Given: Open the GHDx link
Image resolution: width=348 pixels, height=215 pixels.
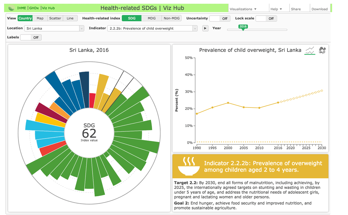Looking at the screenshot, I should click(34, 8).
